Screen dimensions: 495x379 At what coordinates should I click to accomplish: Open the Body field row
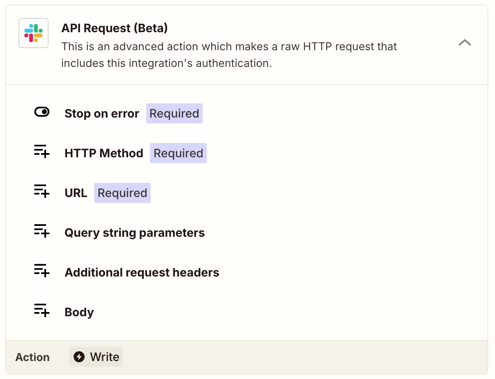click(x=79, y=312)
